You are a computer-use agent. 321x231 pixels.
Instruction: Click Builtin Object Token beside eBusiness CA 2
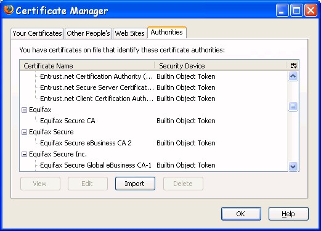186,143
